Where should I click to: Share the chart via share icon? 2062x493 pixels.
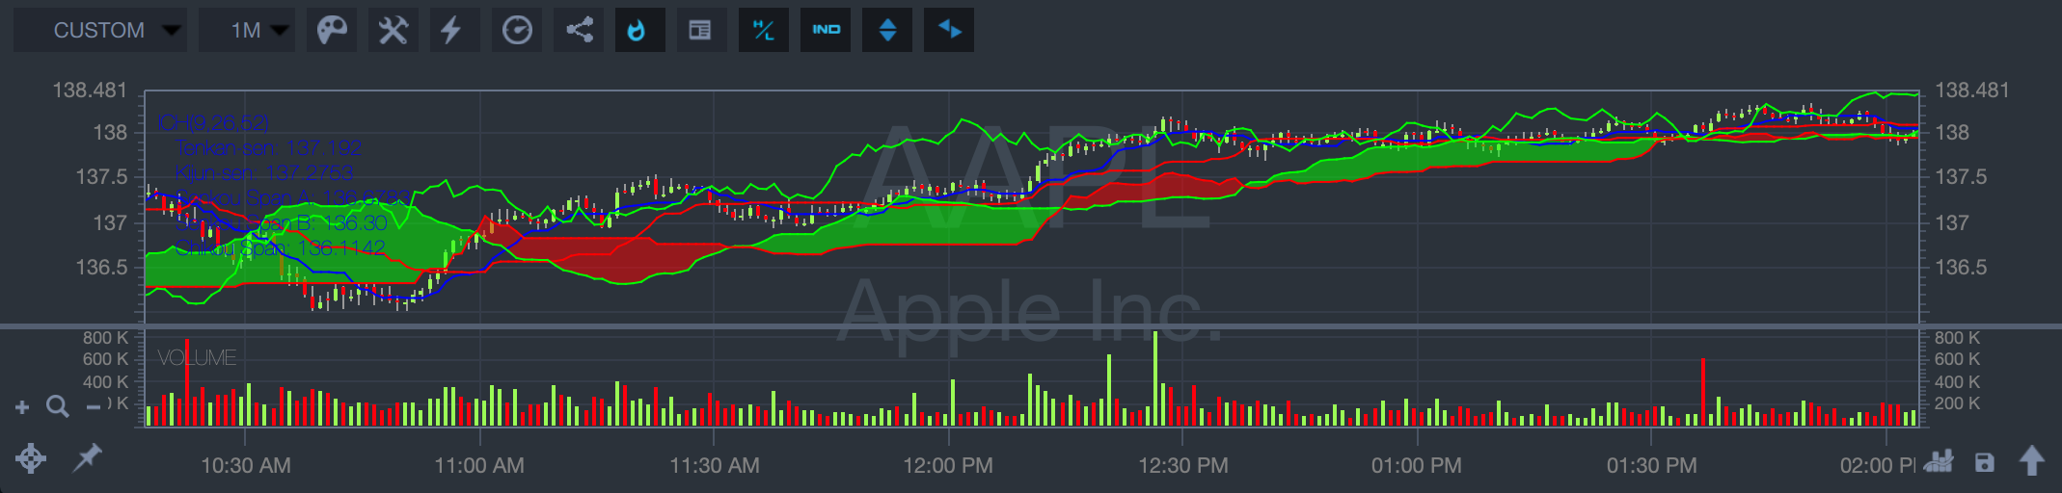click(x=579, y=31)
